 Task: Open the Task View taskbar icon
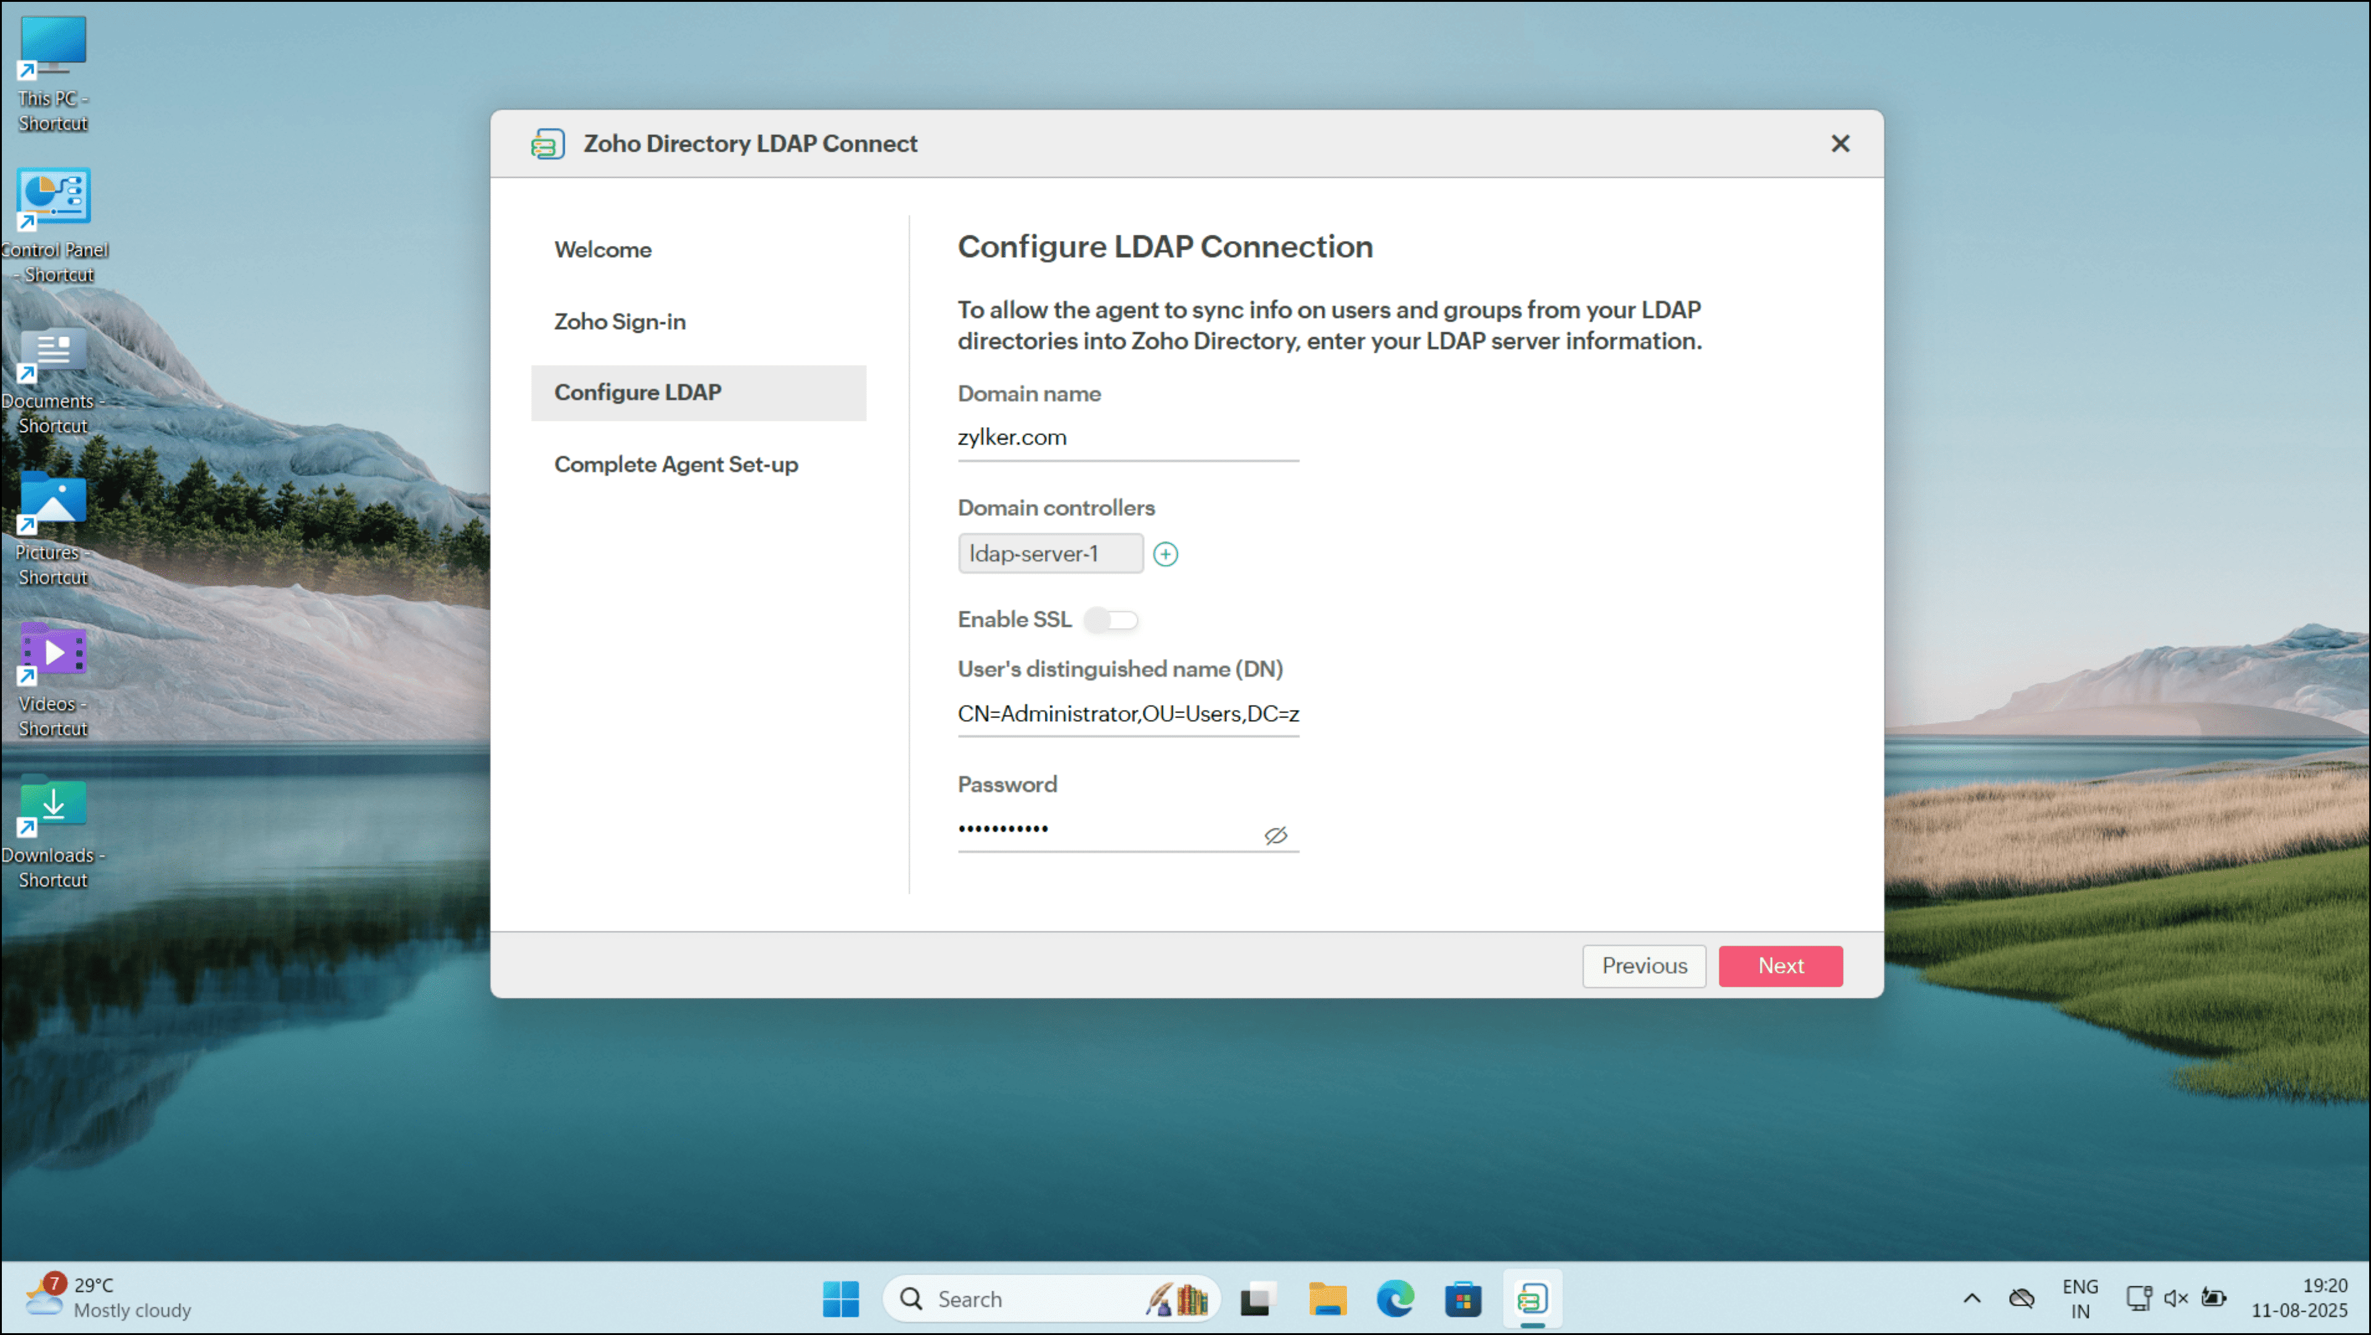click(1258, 1299)
